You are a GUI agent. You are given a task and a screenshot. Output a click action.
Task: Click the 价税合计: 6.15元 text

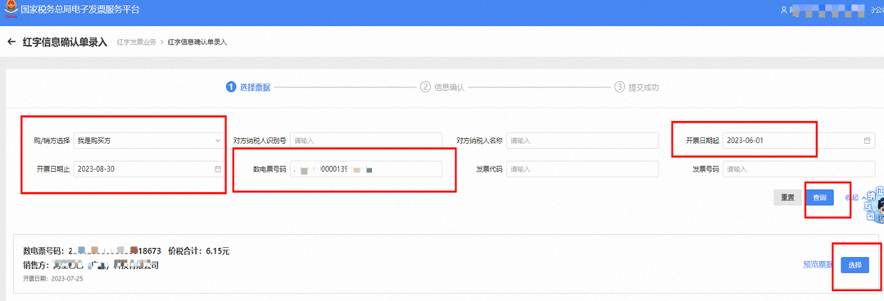coord(198,251)
